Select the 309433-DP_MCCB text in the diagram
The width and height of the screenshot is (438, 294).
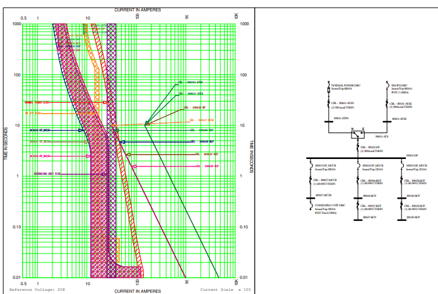(326, 165)
